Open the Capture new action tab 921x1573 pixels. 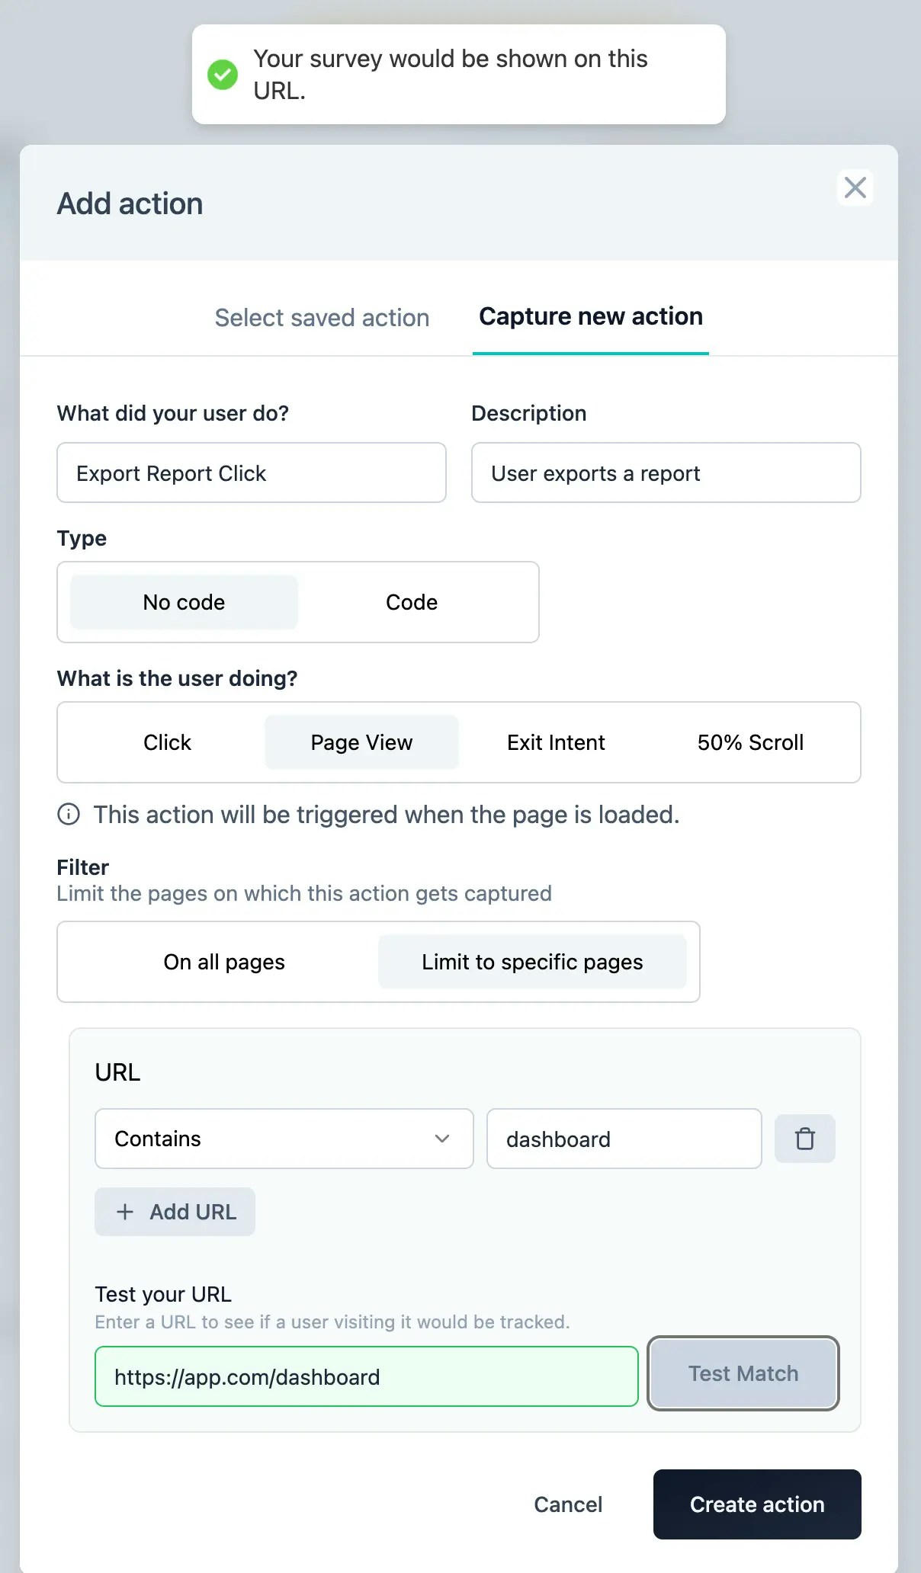591,316
